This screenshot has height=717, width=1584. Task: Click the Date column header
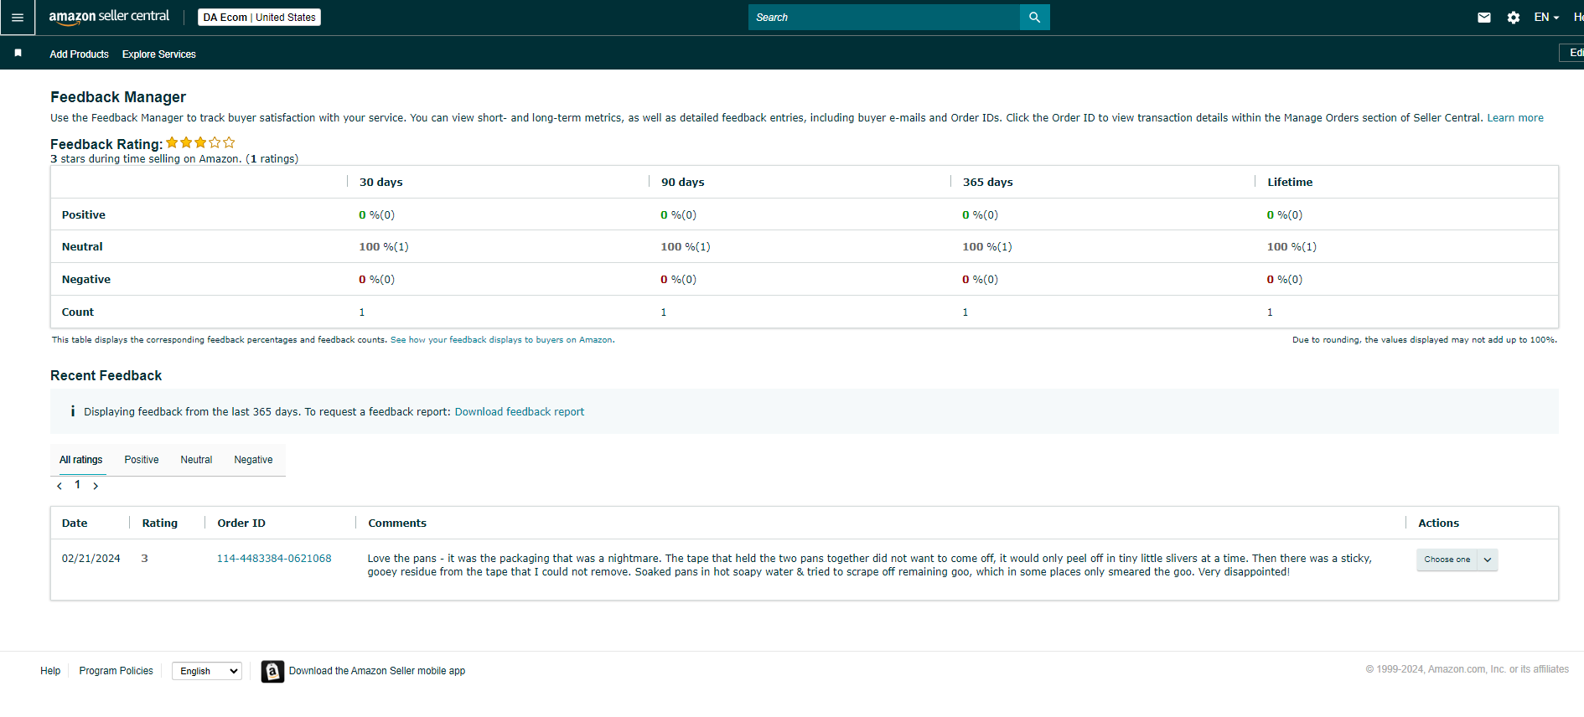coord(75,524)
